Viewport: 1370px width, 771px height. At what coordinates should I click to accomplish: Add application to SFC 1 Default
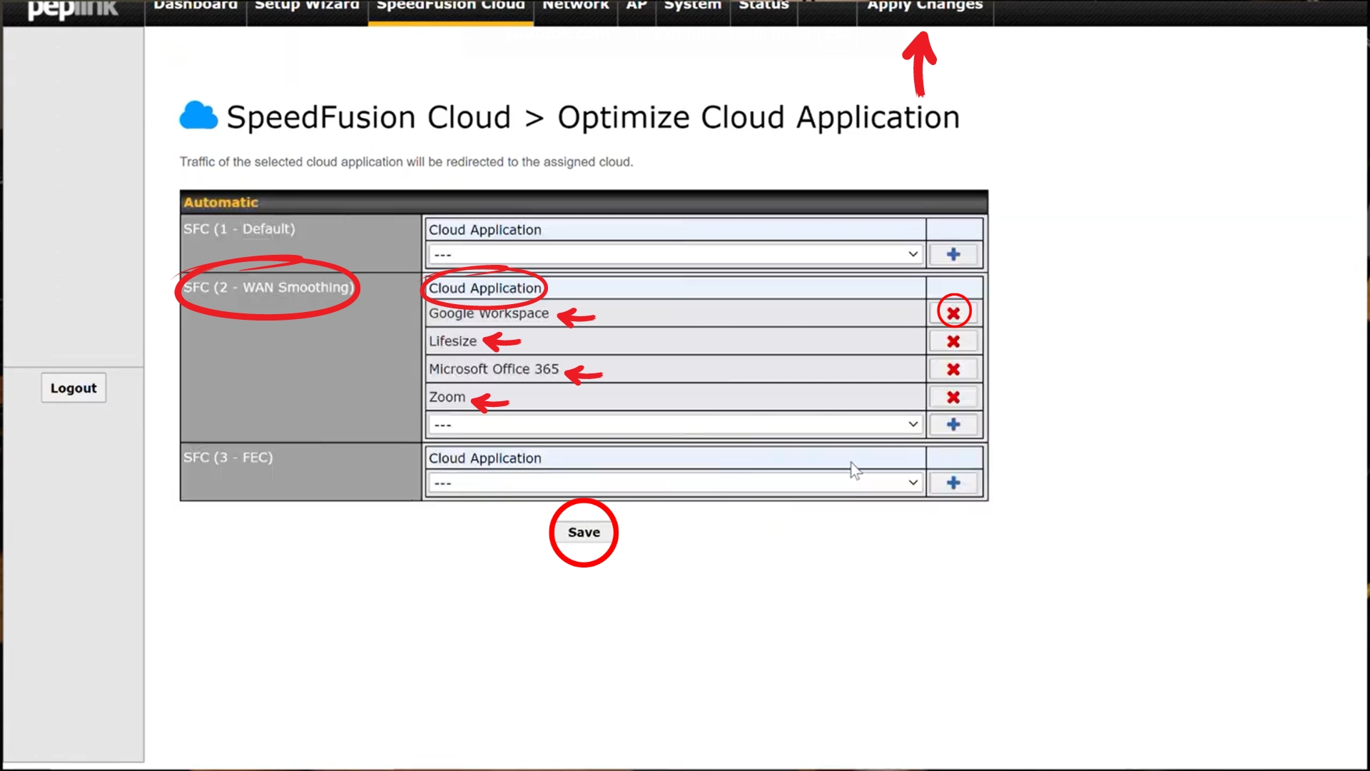pos(953,254)
